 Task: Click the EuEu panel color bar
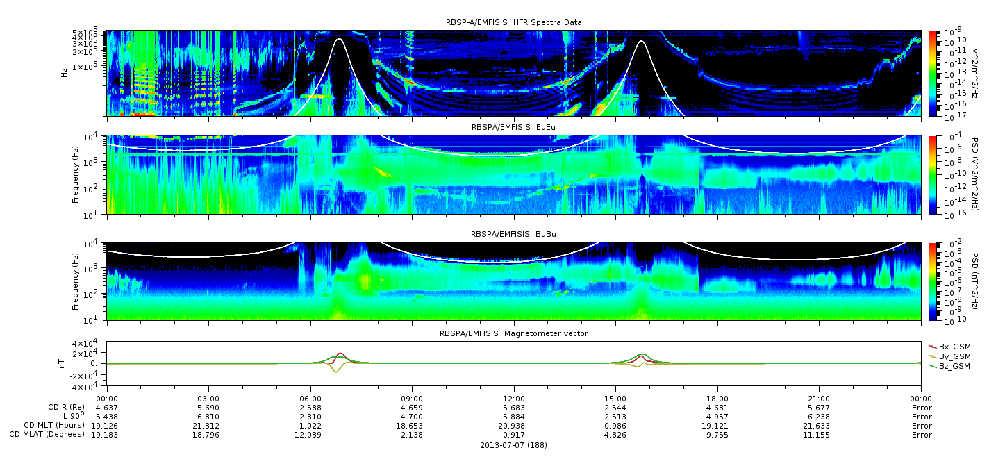pos(933,175)
